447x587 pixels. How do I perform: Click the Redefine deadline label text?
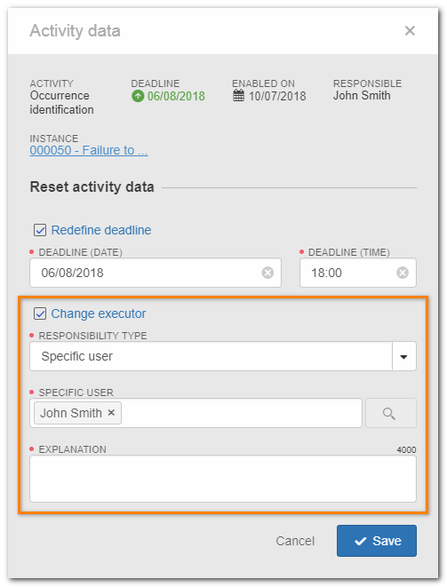click(101, 230)
